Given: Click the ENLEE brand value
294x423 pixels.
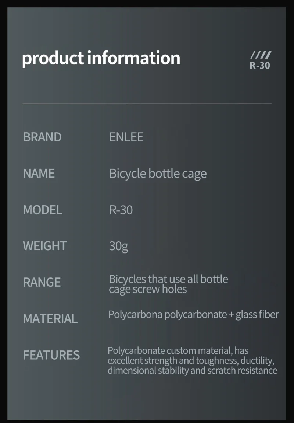Looking at the screenshot, I should tap(126, 137).
